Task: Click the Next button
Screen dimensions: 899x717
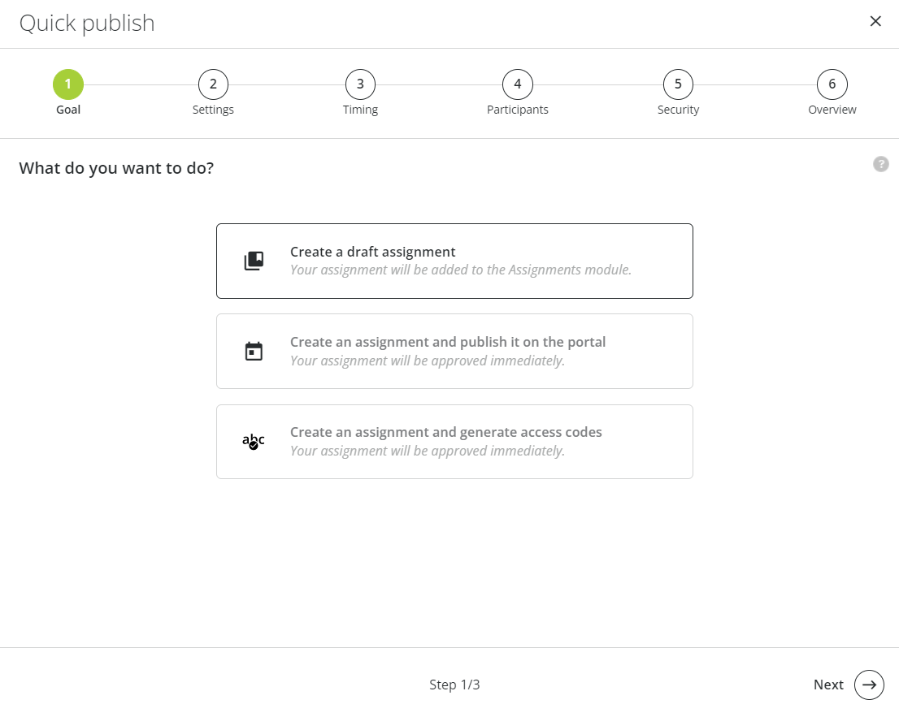Action: coord(828,685)
